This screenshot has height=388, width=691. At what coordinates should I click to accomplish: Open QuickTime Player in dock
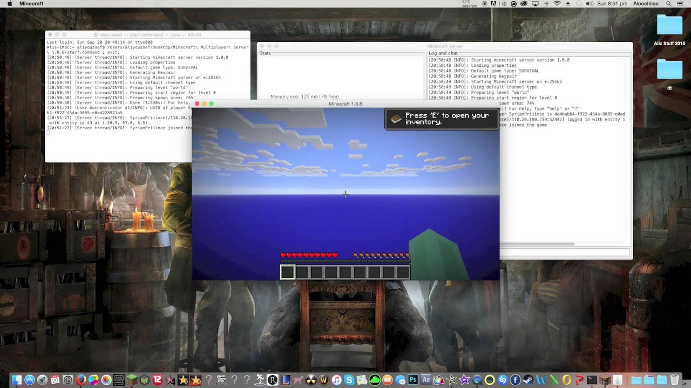pyautogui.click(x=477, y=380)
